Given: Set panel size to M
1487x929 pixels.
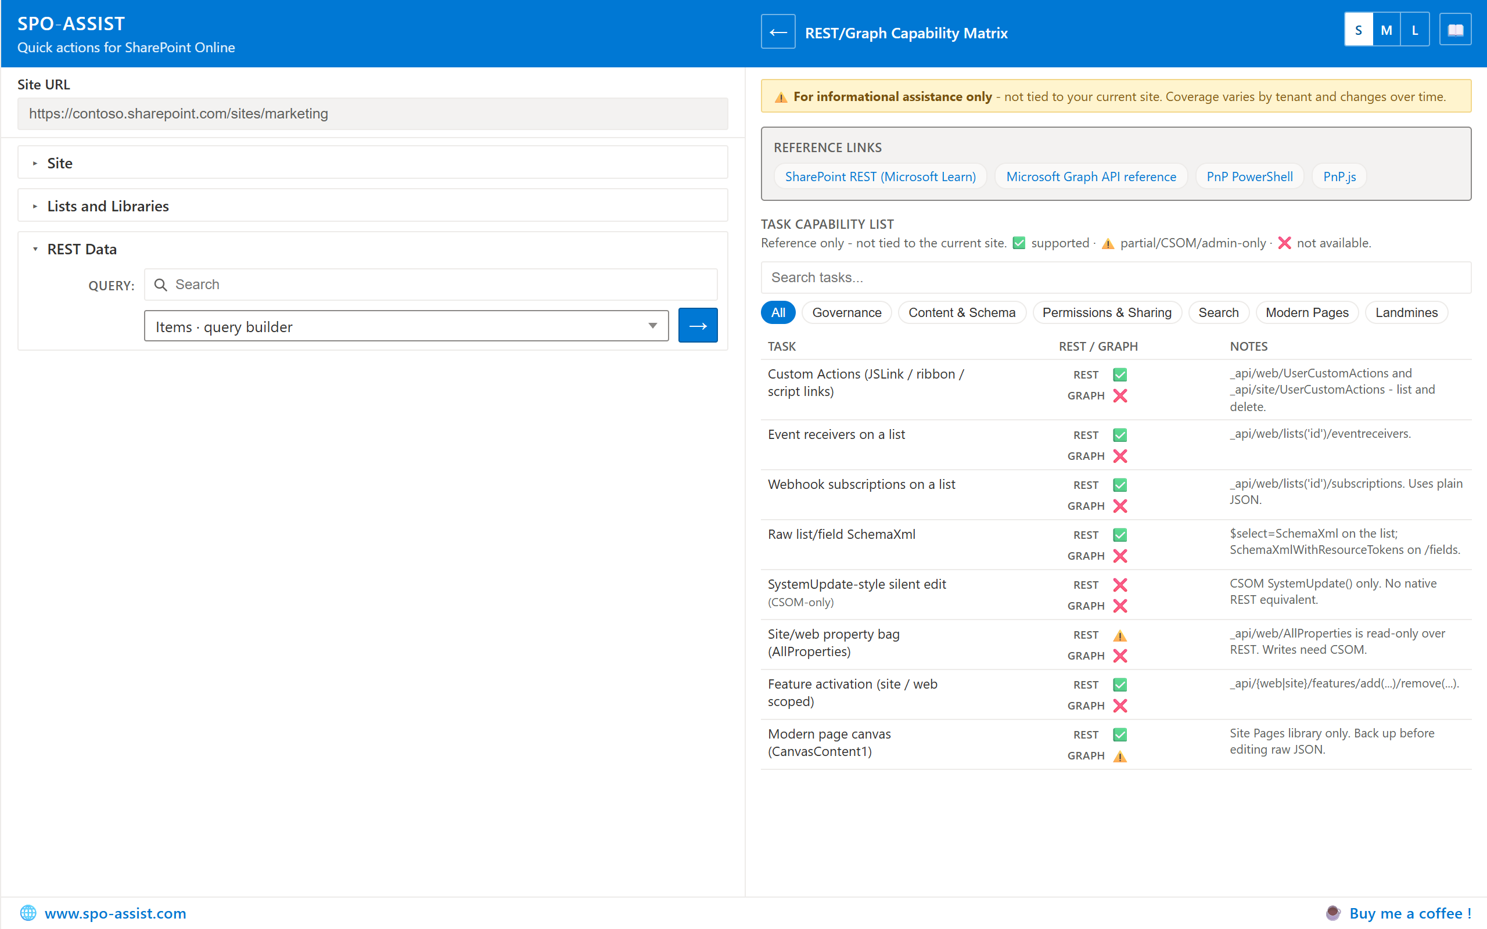Looking at the screenshot, I should point(1387,30).
